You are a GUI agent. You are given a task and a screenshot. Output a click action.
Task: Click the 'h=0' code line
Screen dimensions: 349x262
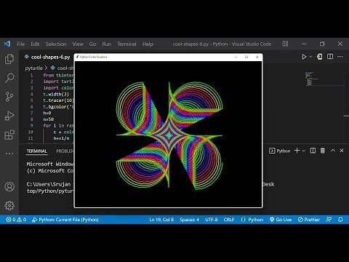pos(47,113)
